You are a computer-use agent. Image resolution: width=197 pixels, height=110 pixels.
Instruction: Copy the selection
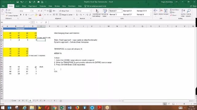coord(9,13)
